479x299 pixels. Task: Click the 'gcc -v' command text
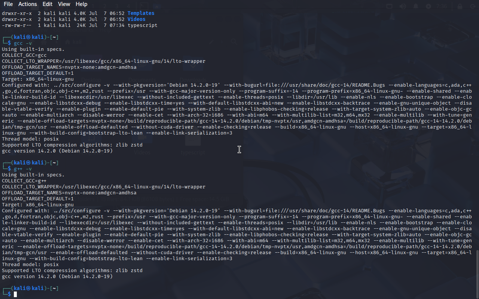pyautogui.click(x=23, y=43)
